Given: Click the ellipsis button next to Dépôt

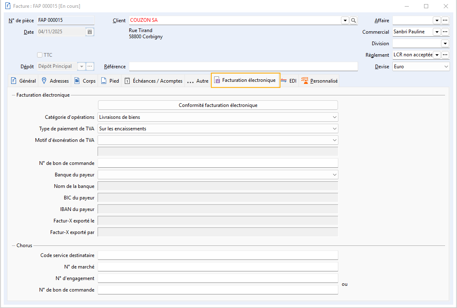Looking at the screenshot, I should coord(90,66).
